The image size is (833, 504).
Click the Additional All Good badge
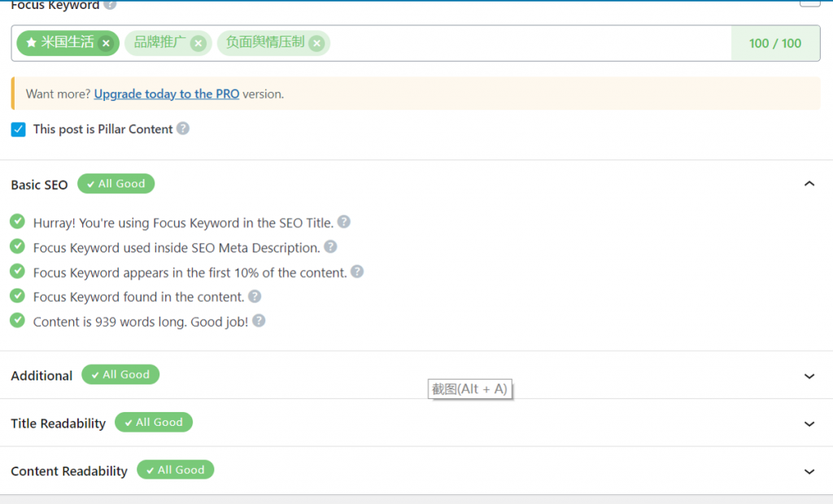point(120,375)
